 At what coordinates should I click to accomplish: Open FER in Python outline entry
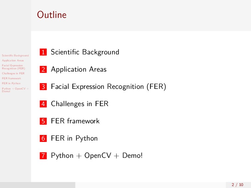pos(74,139)
